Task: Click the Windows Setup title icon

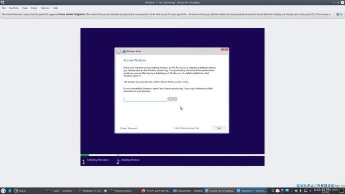Action: [x=124, y=51]
